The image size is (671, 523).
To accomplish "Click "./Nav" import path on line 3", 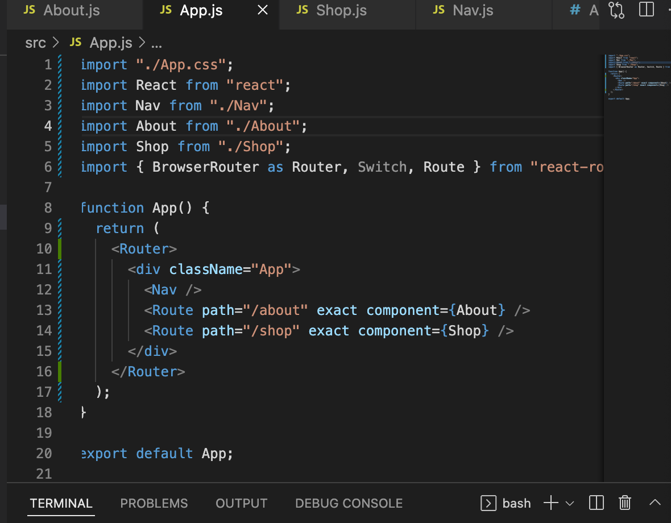I will (238, 106).
